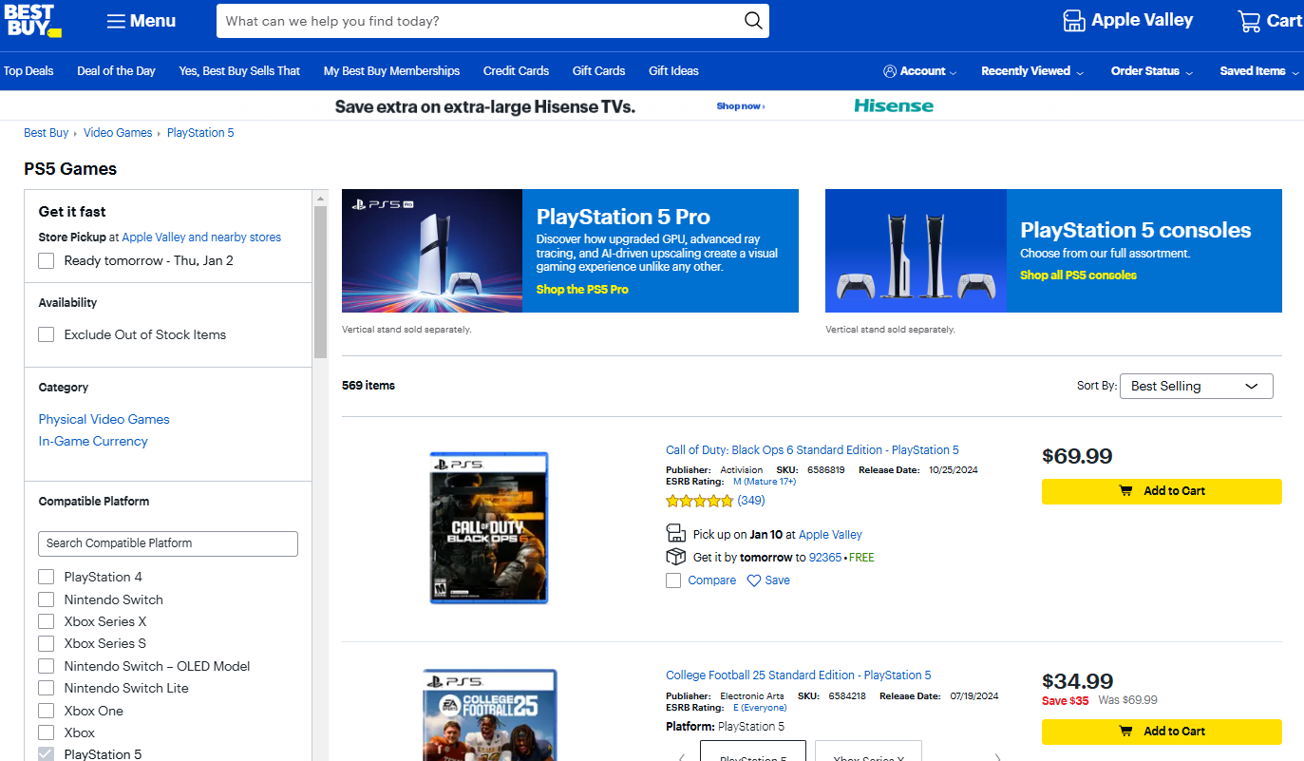Open the shopping Cart icon

(1249, 21)
